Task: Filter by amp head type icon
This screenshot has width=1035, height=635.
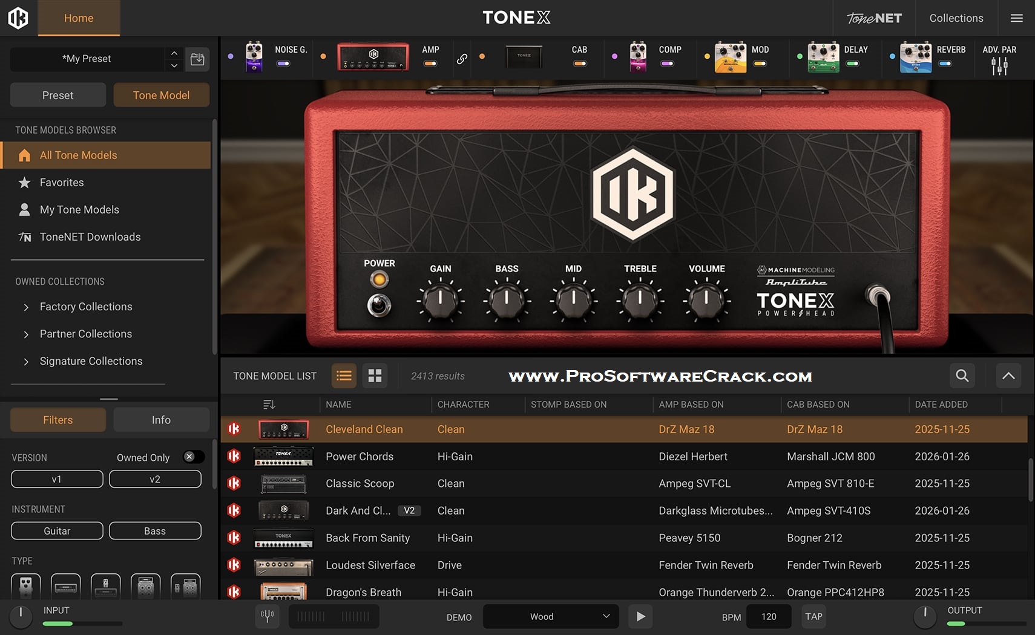Action: click(66, 586)
